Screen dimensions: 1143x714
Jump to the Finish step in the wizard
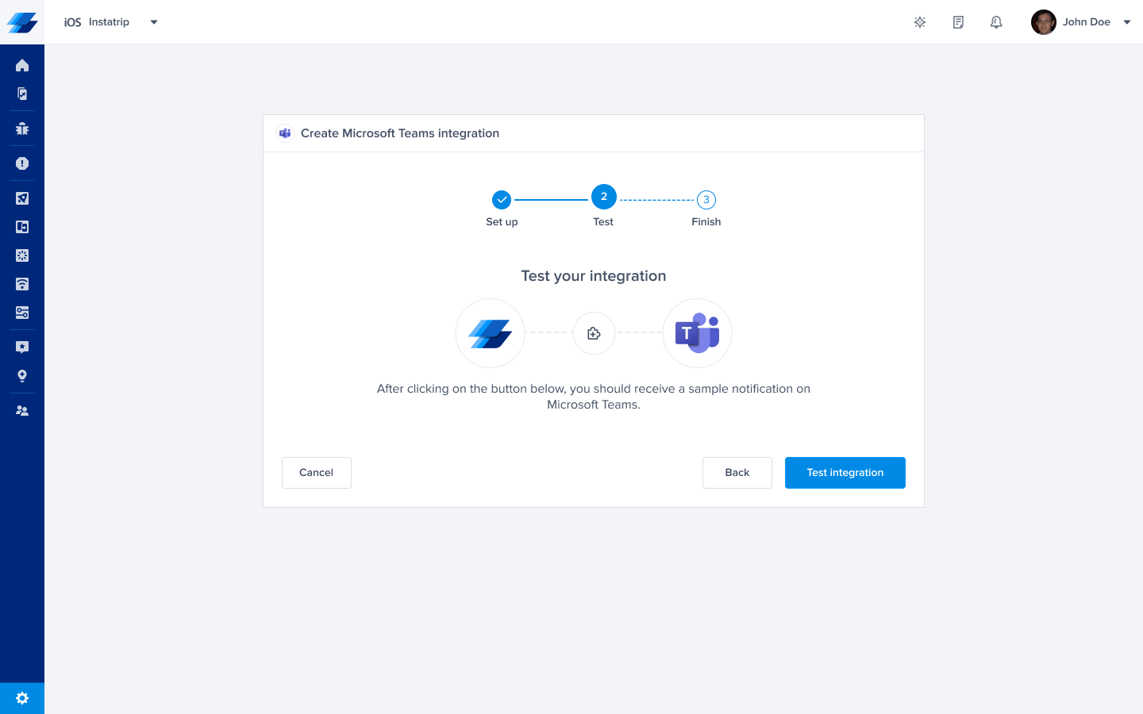[706, 200]
